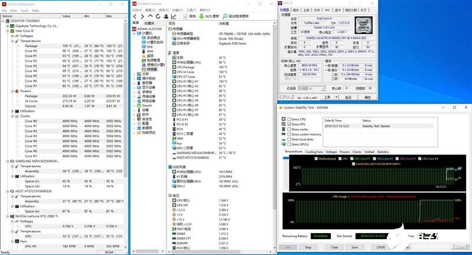Click the CPUID button in Stability Test
Screen dimensions: 472x255
tap(381, 247)
